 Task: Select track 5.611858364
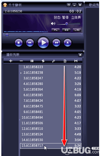51,89
